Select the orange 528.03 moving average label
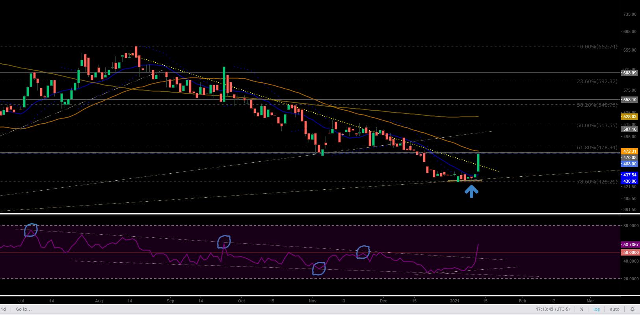This screenshot has height=315, width=640. (629, 117)
